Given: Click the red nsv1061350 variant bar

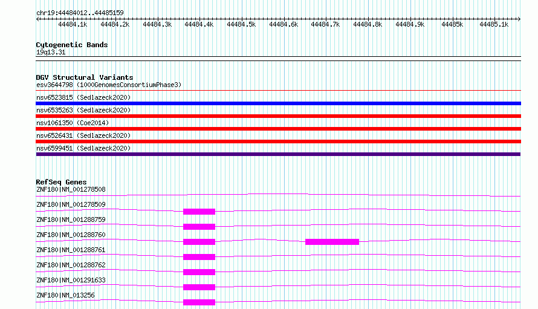Looking at the screenshot, I should [x=278, y=129].
